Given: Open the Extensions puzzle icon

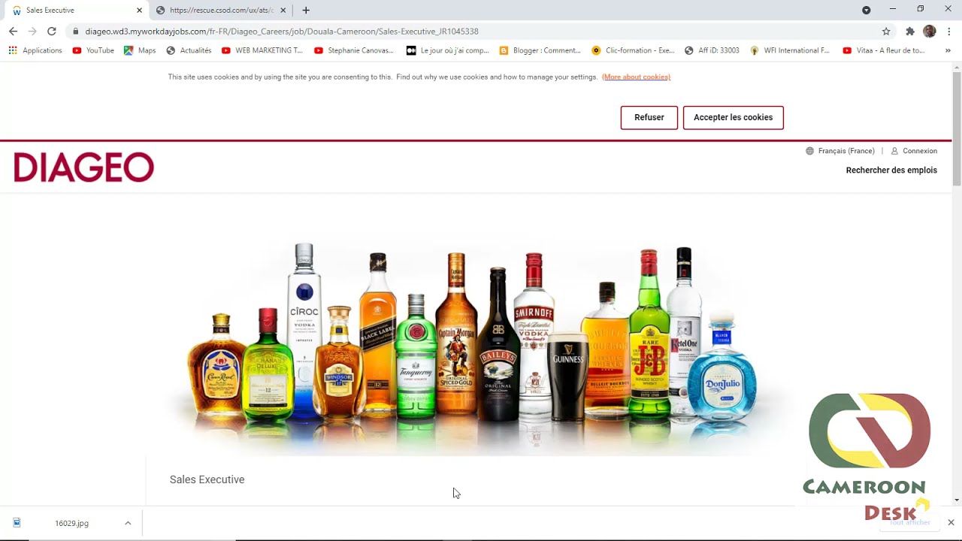Looking at the screenshot, I should pos(910,32).
